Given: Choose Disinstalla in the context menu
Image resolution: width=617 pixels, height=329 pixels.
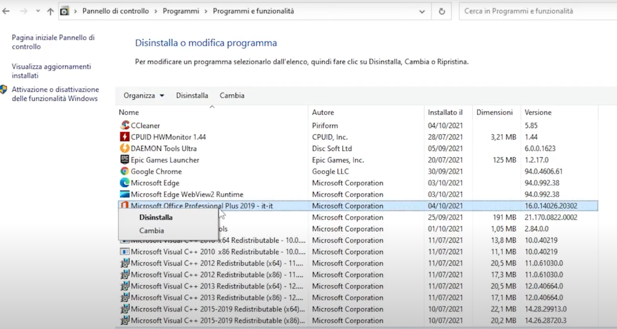Looking at the screenshot, I should 156,217.
